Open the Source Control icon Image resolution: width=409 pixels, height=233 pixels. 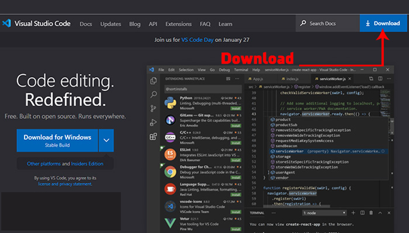tap(154, 108)
